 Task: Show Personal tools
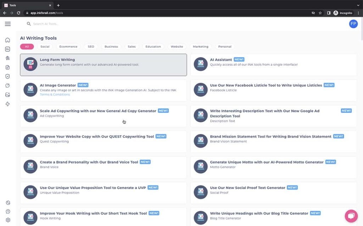tap(225, 47)
